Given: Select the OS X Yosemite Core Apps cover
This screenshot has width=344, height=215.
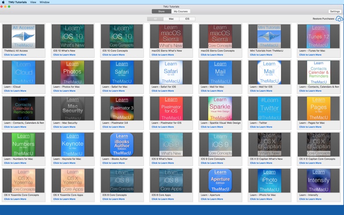Looking at the screenshot, I should (x=73, y=181).
